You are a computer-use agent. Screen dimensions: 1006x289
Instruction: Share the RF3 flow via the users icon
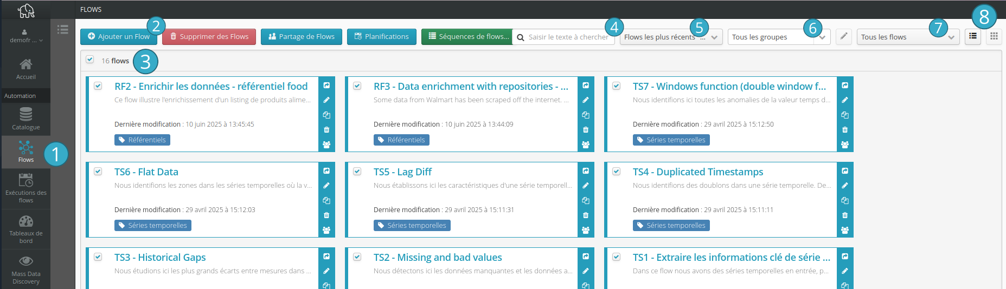[x=586, y=144]
